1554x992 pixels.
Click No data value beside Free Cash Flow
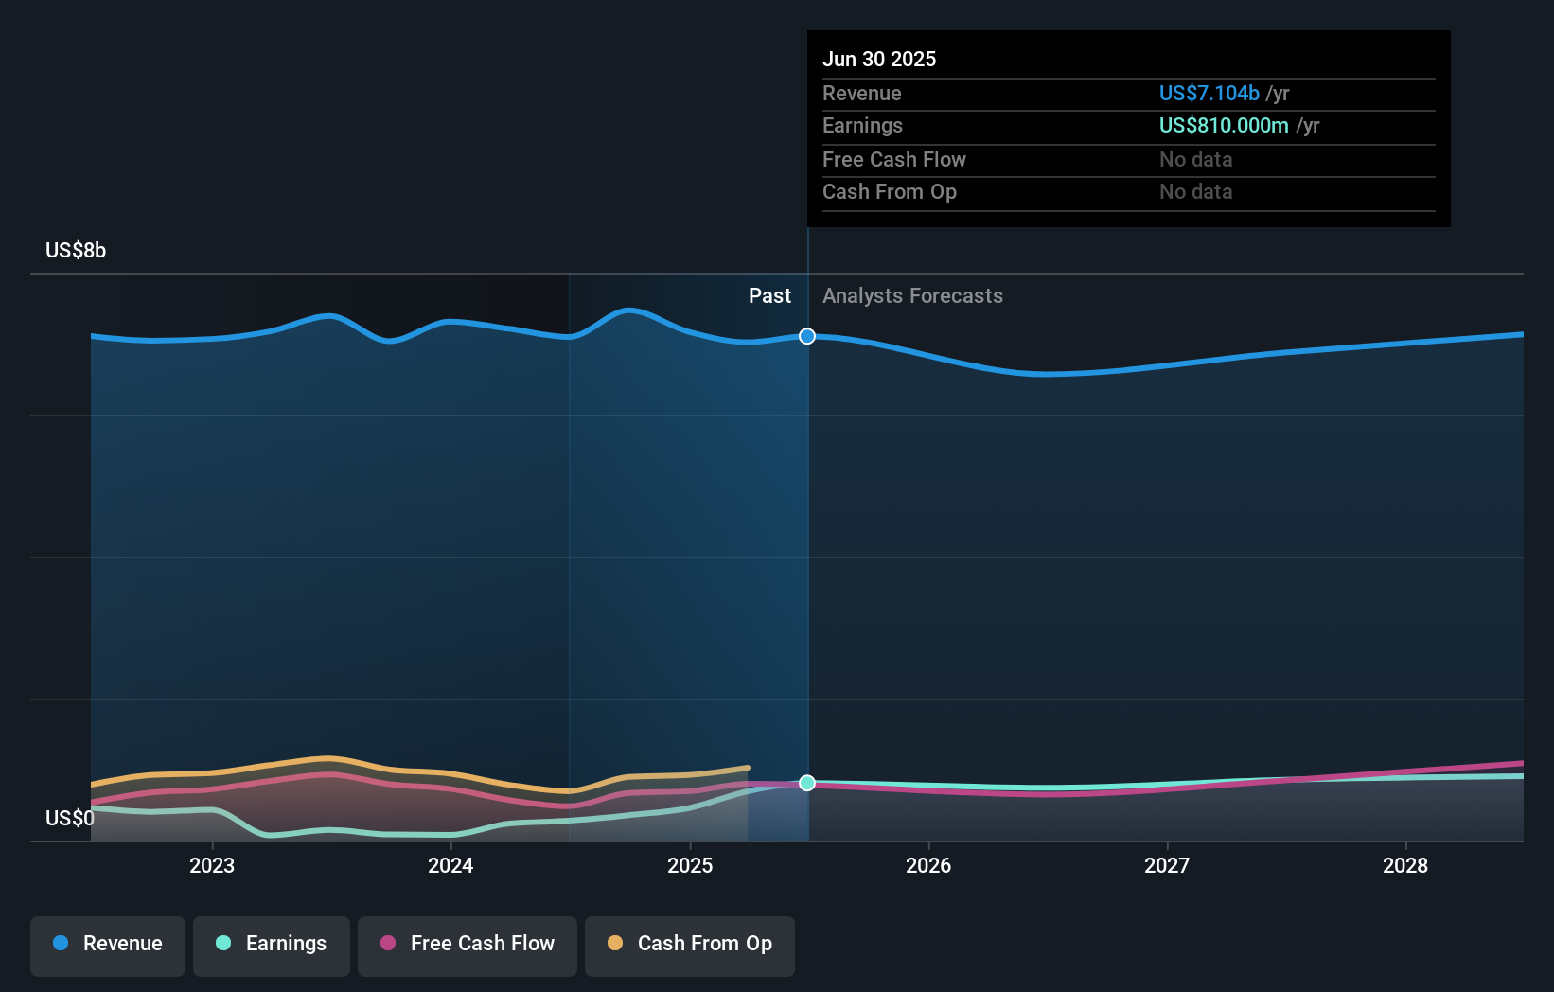pos(1196,159)
